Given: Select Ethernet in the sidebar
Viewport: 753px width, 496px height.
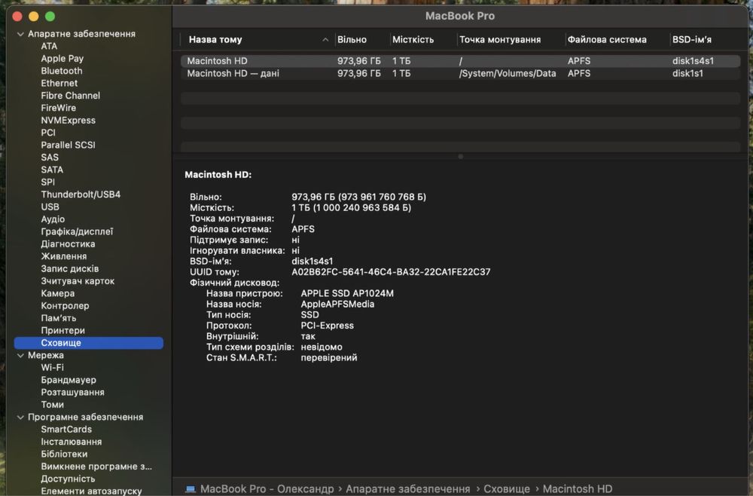Looking at the screenshot, I should click(59, 83).
